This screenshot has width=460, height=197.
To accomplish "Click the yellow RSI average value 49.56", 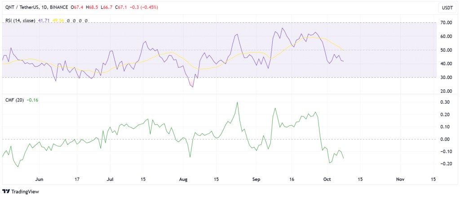I will click(58, 21).
